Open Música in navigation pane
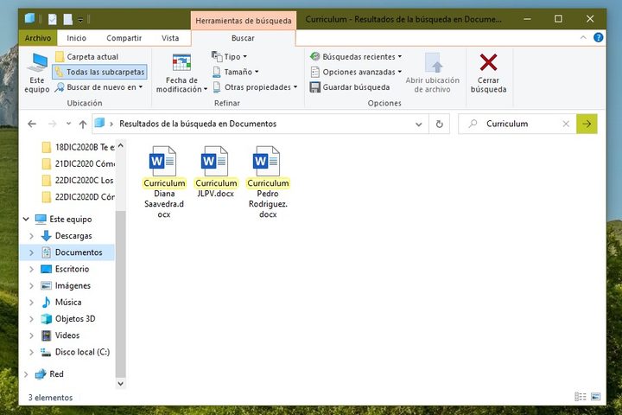This screenshot has height=415, width=622. (61, 303)
